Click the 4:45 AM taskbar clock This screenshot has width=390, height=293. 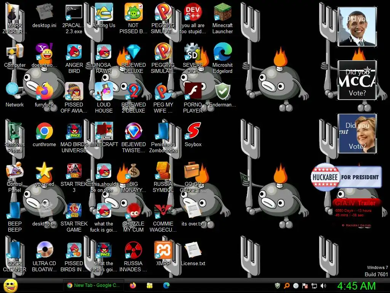point(356,286)
